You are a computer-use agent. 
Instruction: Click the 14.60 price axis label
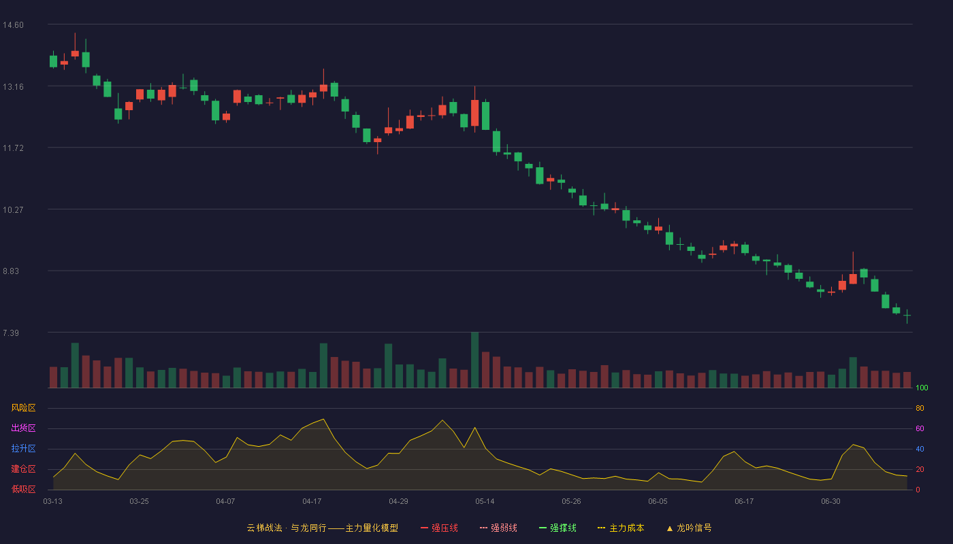click(13, 25)
